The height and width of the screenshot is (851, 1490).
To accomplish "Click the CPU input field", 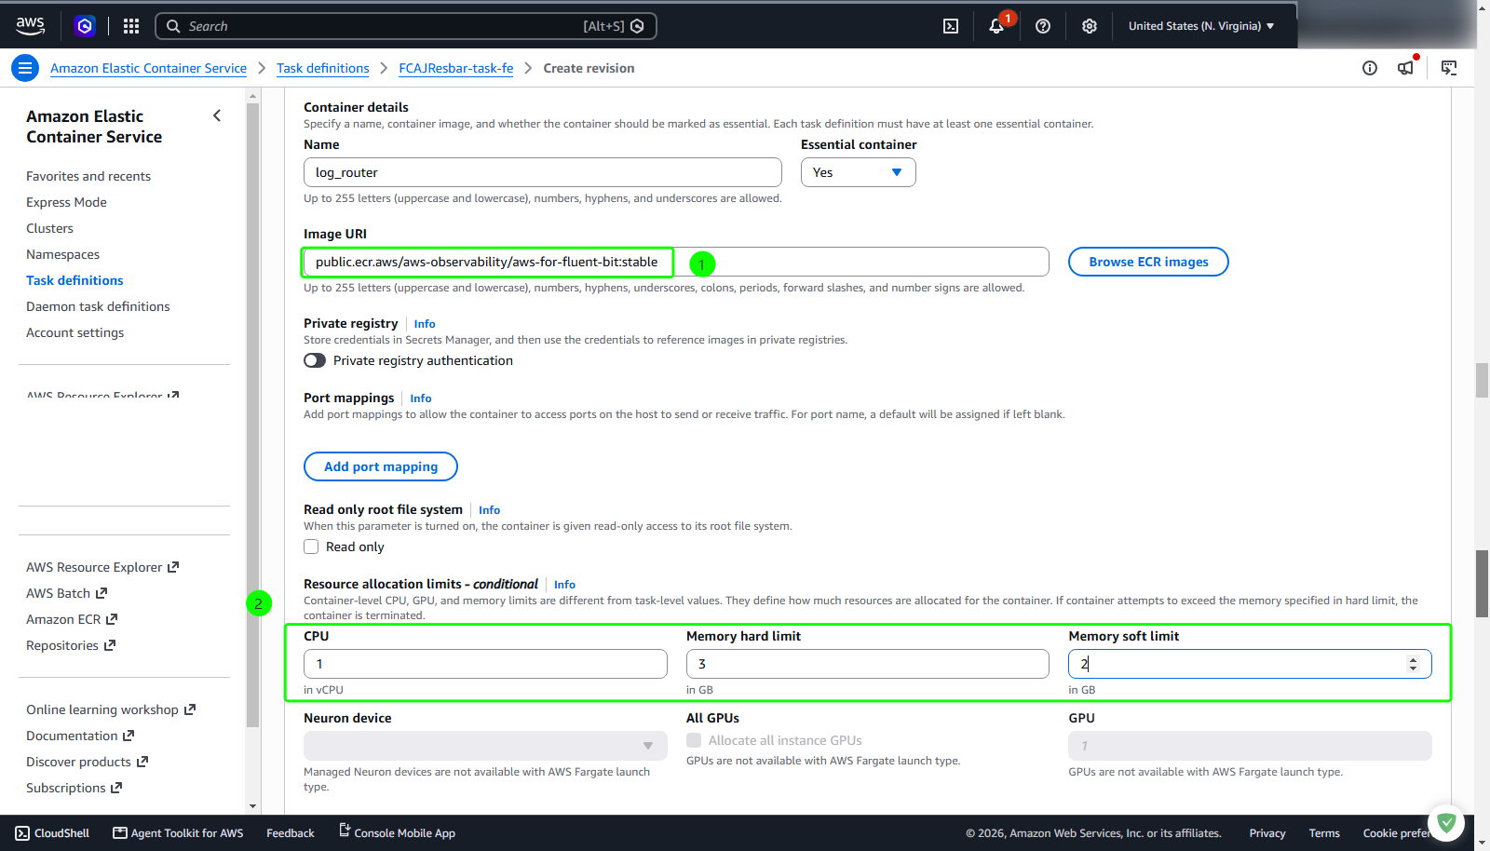I will pyautogui.click(x=485, y=664).
